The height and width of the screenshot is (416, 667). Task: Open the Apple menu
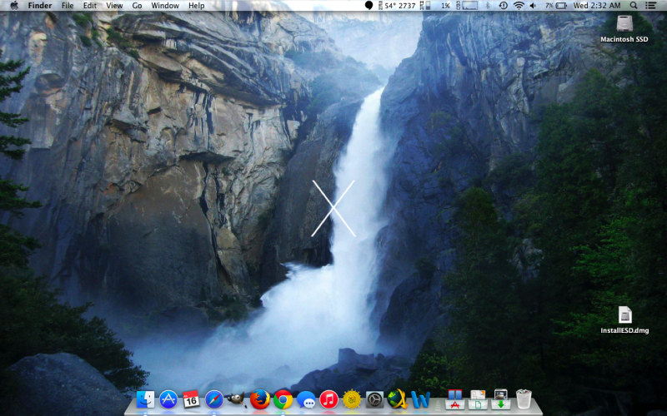(13, 6)
